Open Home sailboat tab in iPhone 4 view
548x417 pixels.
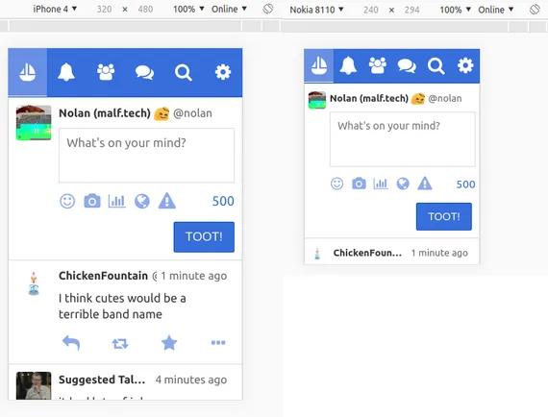pyautogui.click(x=28, y=72)
